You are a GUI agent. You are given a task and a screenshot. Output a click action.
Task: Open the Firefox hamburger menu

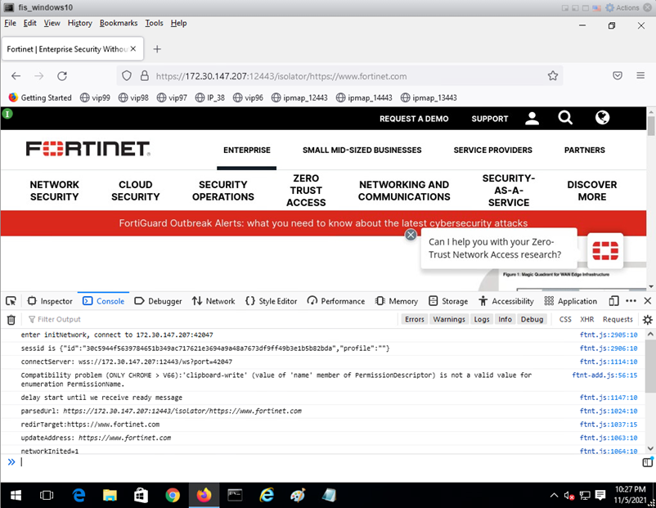(x=640, y=75)
